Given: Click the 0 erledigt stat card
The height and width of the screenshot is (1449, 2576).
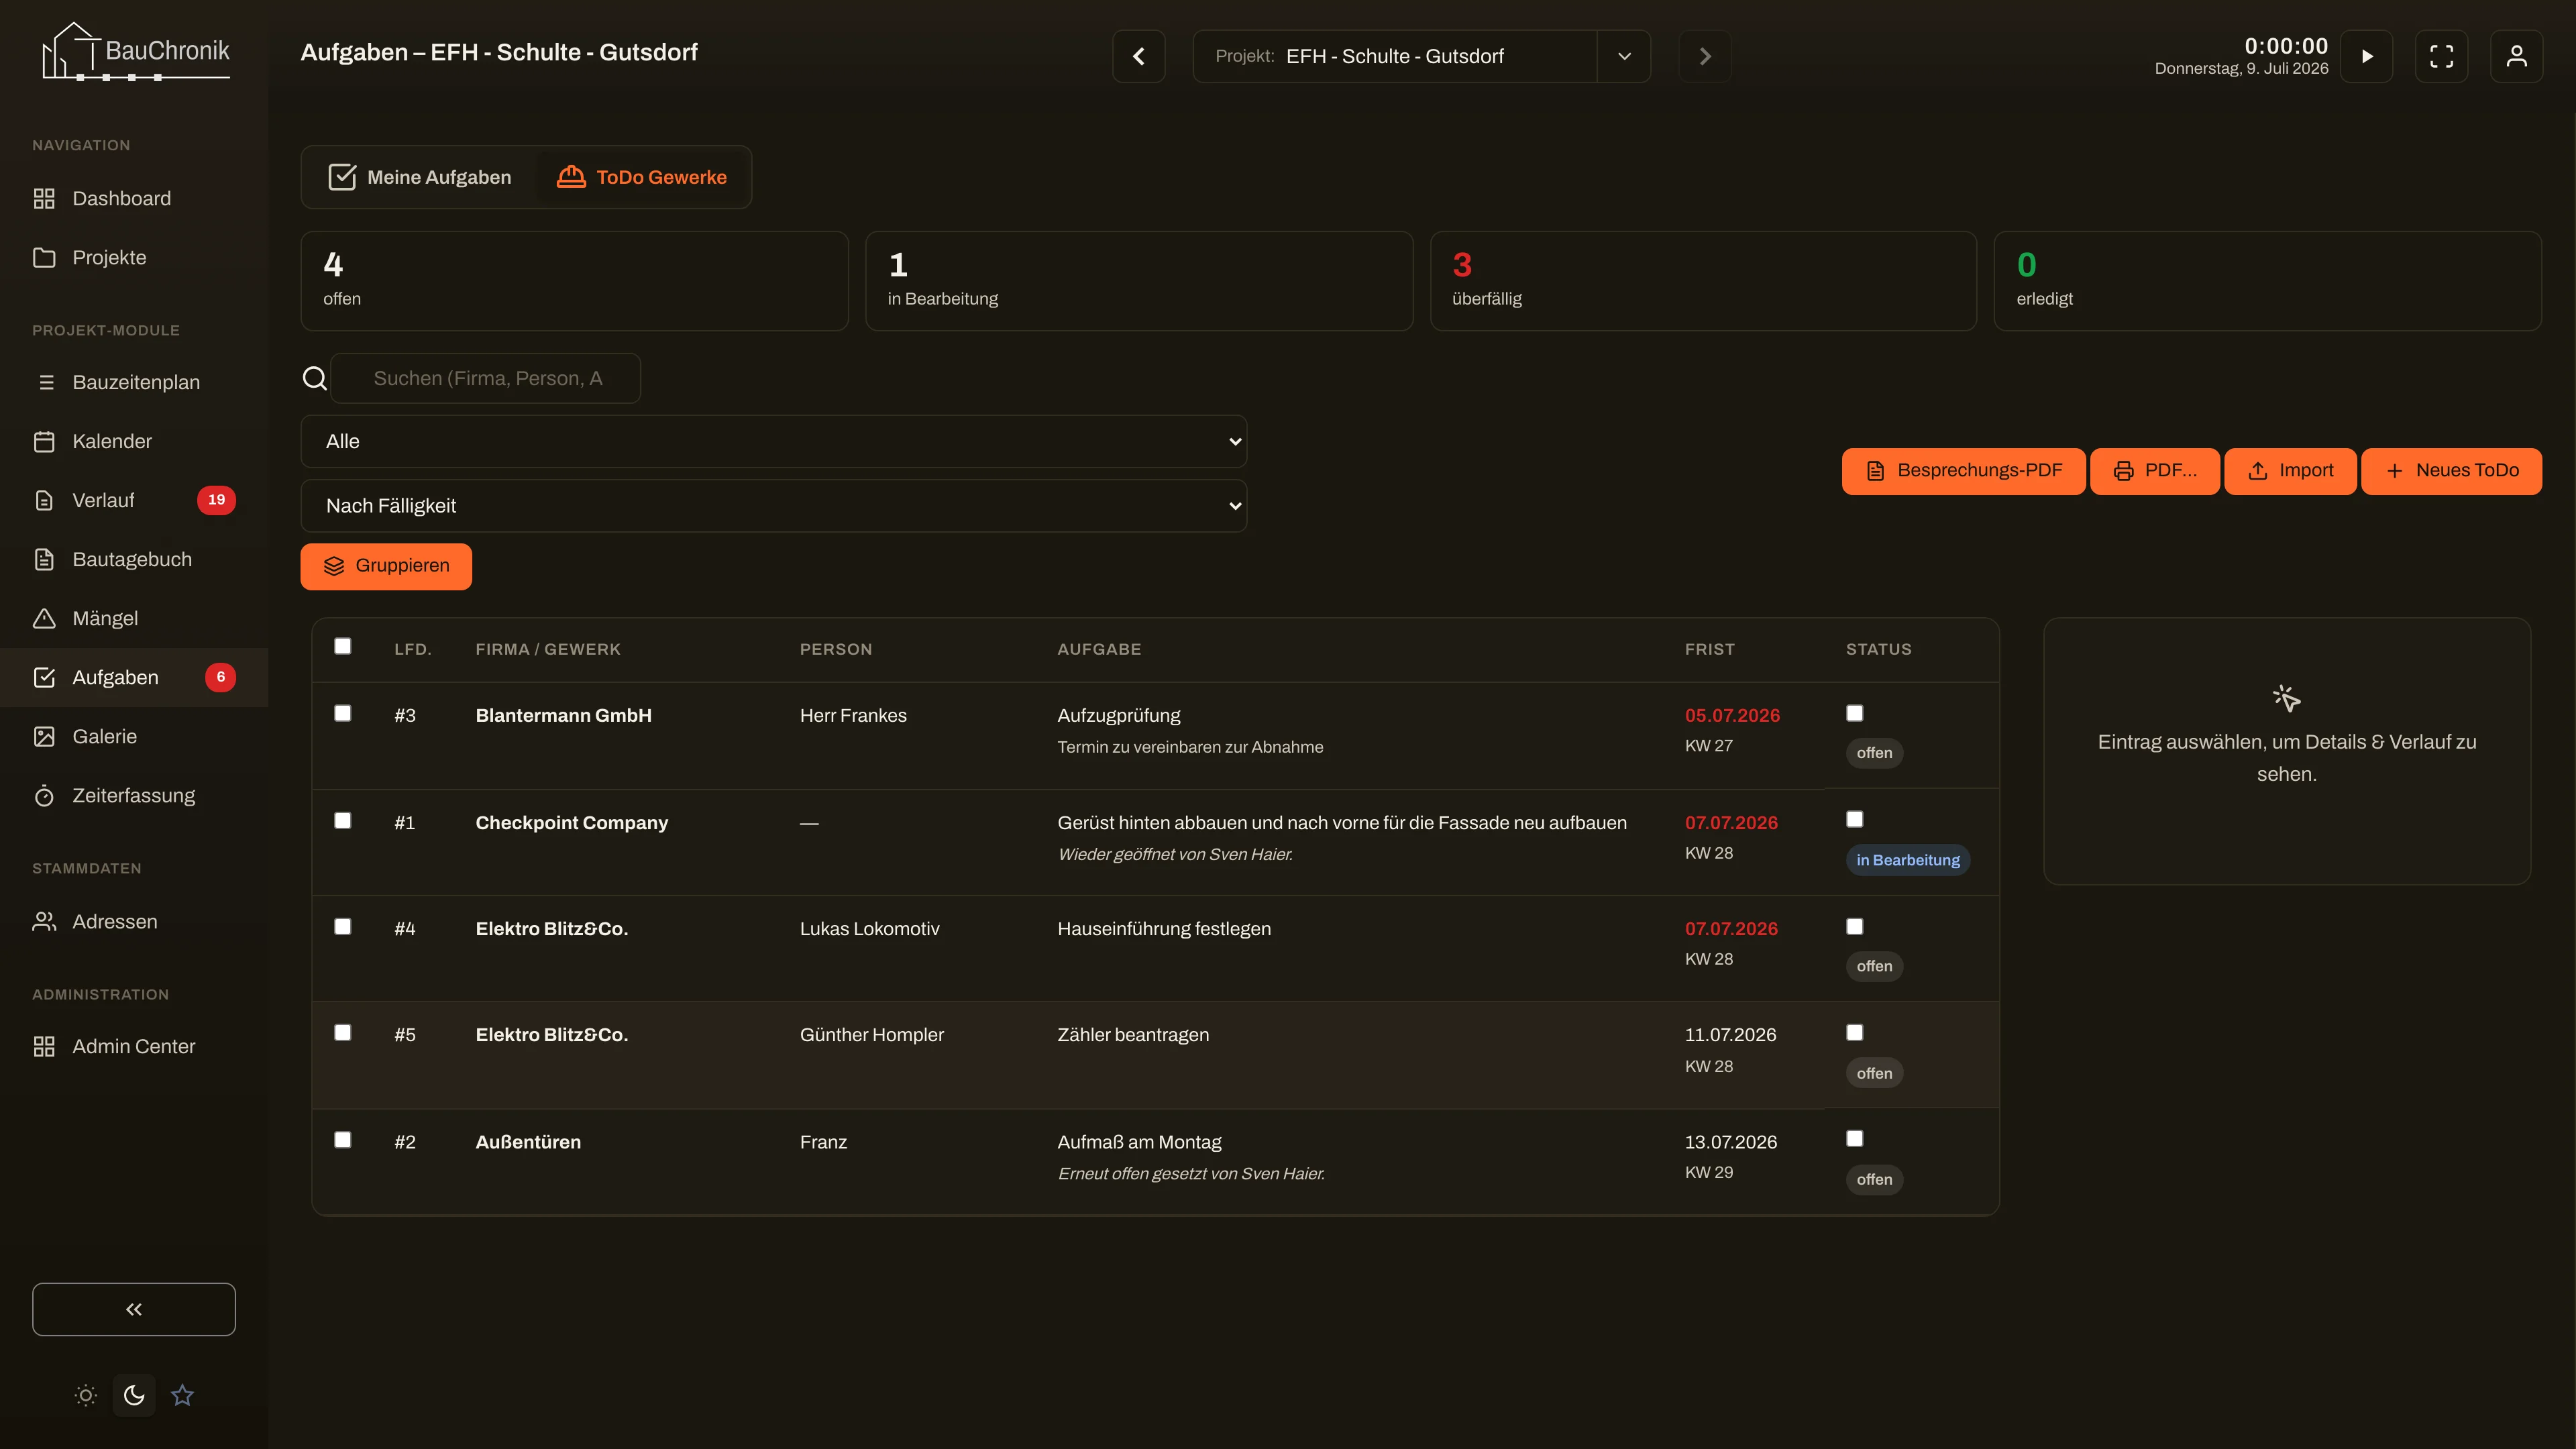Looking at the screenshot, I should pyautogui.click(x=2268, y=281).
